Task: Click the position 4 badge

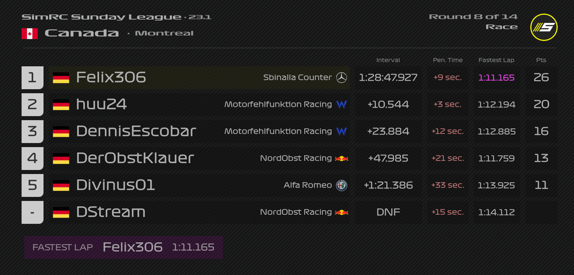Action: 32,158
